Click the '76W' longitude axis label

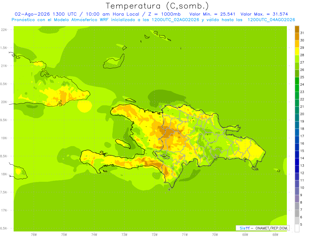pos(34,235)
